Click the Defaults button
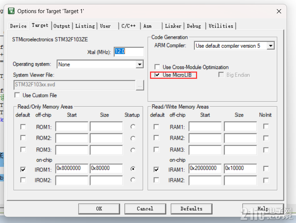 coord(191,209)
